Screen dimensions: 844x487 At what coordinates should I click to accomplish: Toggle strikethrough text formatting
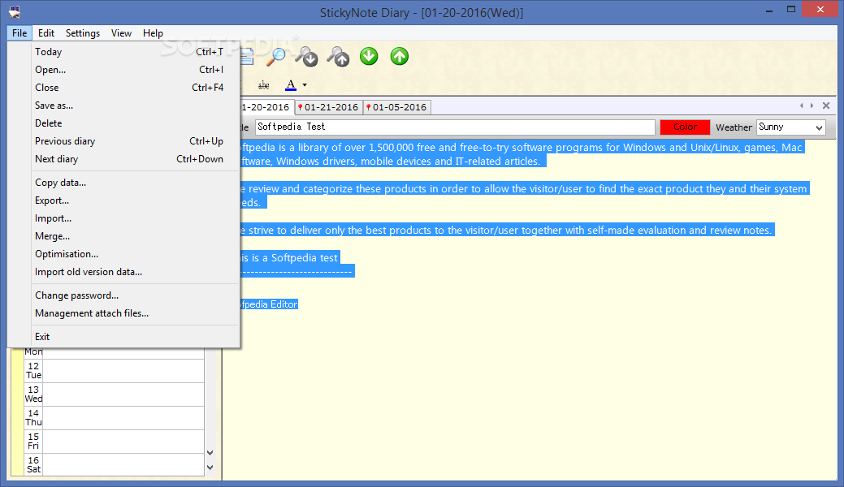point(264,85)
